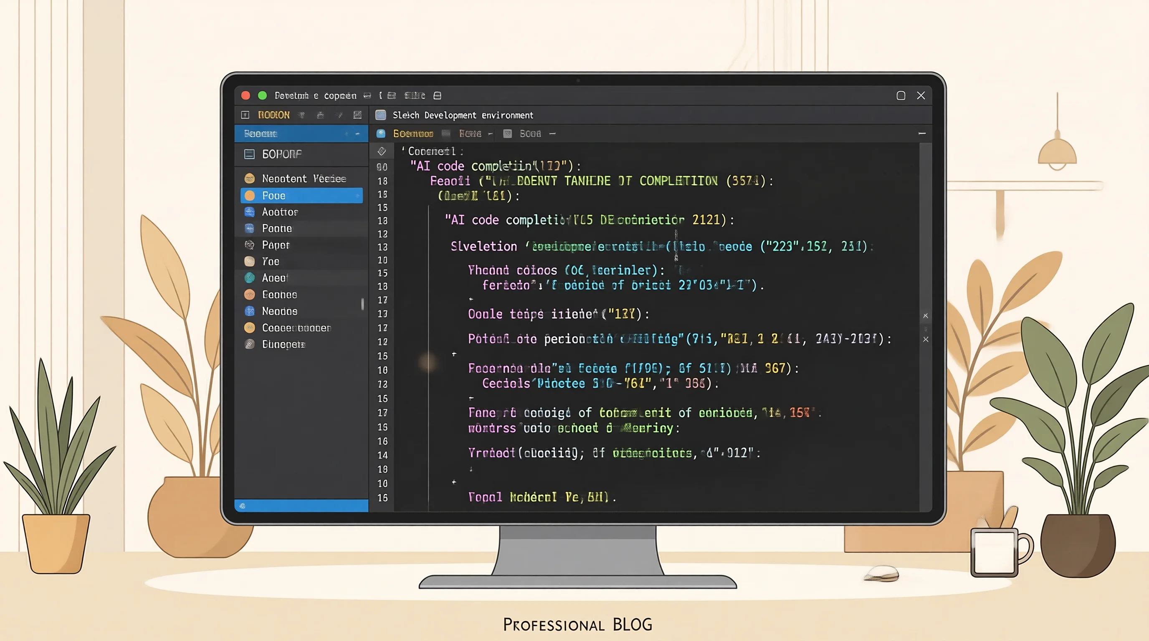Screen dimensions: 1149x641
Task: Click the dotted icon beside Papet
Action: [249, 245]
